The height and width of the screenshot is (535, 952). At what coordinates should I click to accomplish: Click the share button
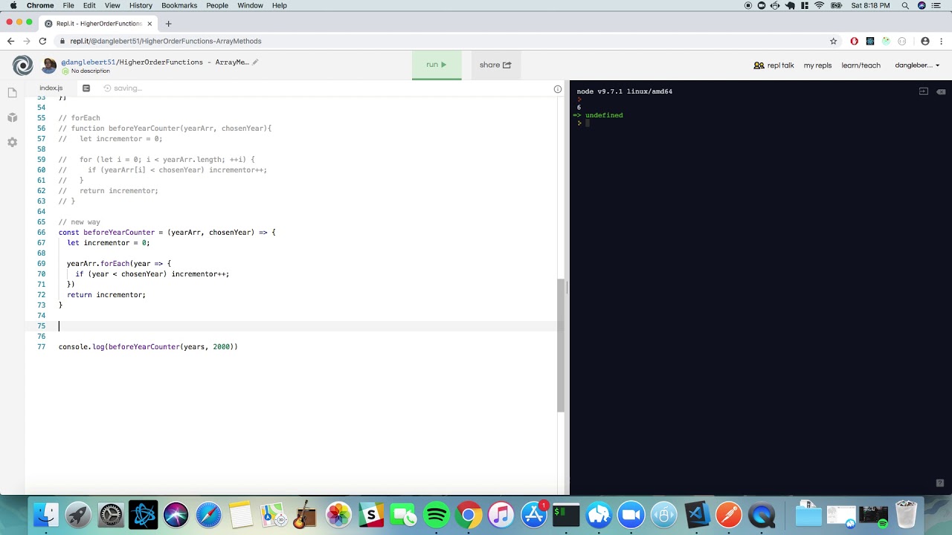click(x=495, y=65)
